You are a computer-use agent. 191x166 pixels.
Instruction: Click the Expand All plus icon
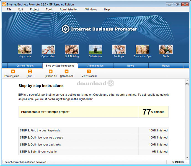[50, 71]
